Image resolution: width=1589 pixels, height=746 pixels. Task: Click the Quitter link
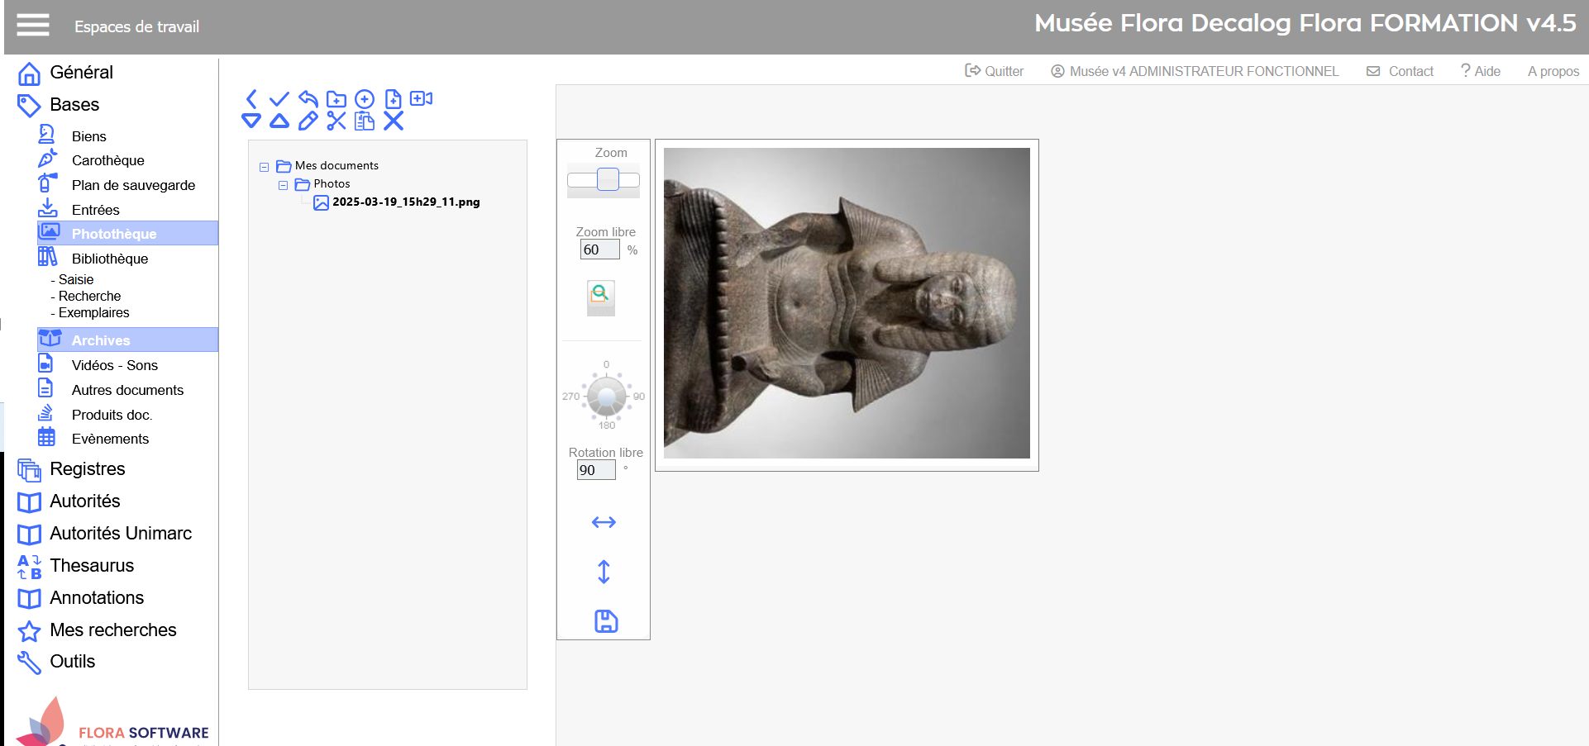pyautogui.click(x=995, y=71)
